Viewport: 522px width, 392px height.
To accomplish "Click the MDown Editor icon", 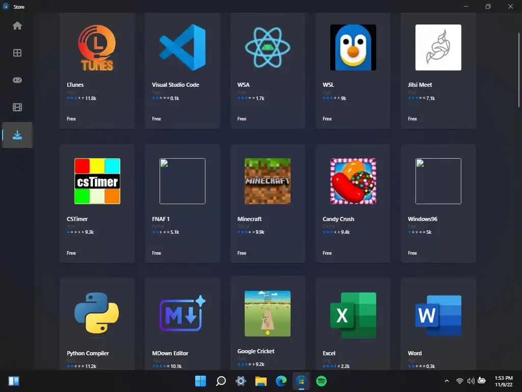I will click(x=182, y=314).
